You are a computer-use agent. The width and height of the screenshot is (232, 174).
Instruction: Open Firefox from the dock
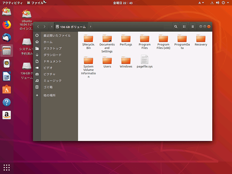coord(7,24)
